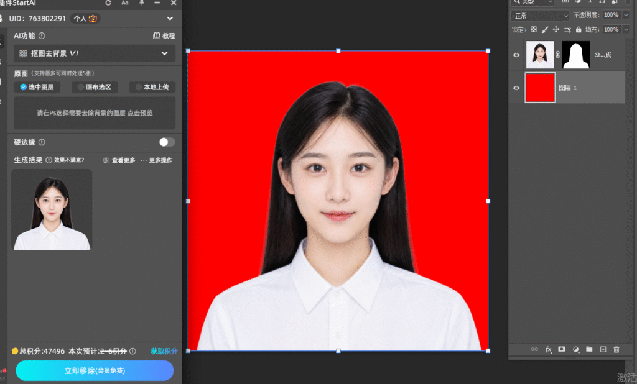Screen dimensions: 637x384
Task: Open the 填充 fill dropdown arrow
Action: pos(626,30)
